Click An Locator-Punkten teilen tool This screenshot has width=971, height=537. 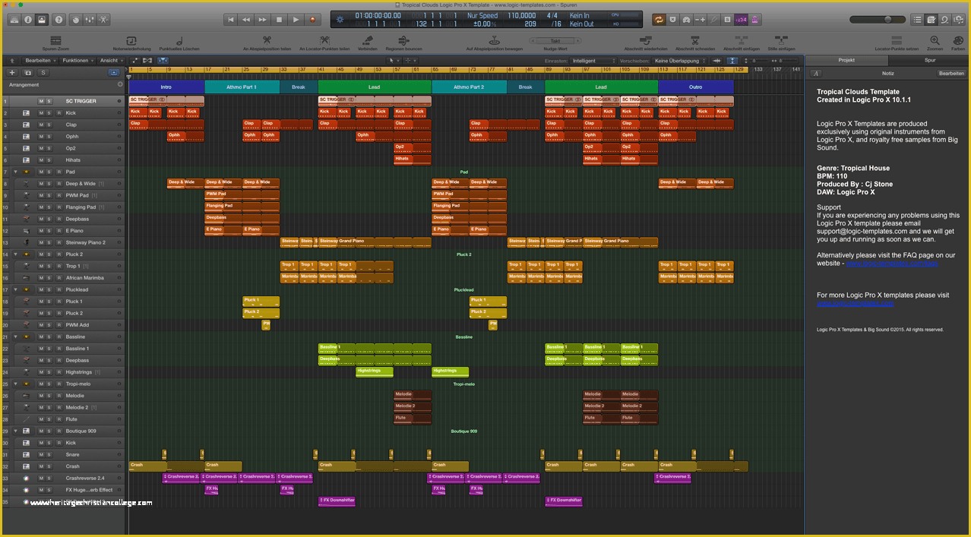coord(324,43)
